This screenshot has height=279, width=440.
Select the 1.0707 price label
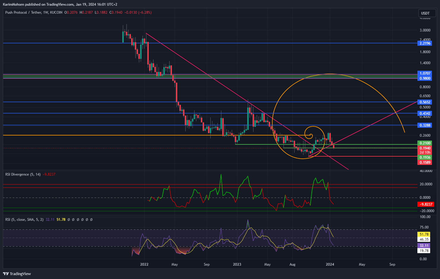(x=425, y=73)
